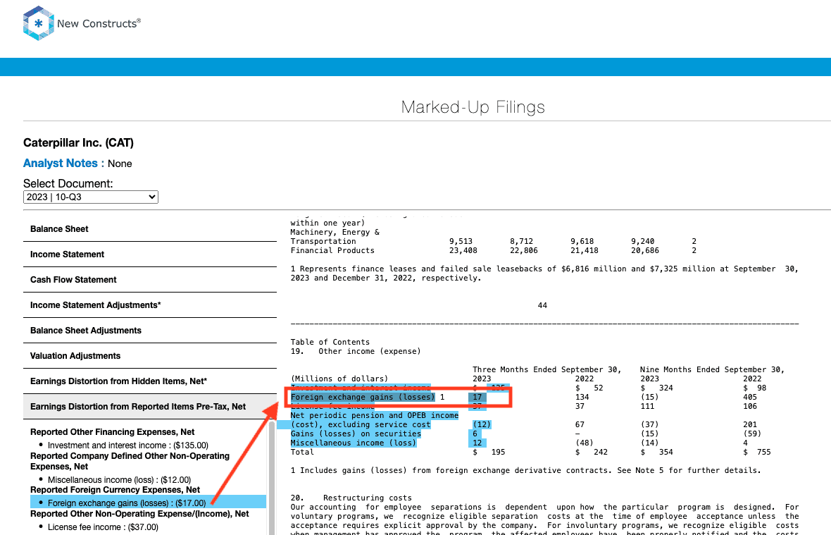Go to the Valuation Adjustments section
The width and height of the screenshot is (831, 535).
[150, 356]
